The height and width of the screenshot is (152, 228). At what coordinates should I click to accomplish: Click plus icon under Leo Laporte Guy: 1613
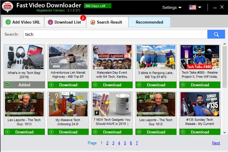pyautogui.click(x=7, y=132)
